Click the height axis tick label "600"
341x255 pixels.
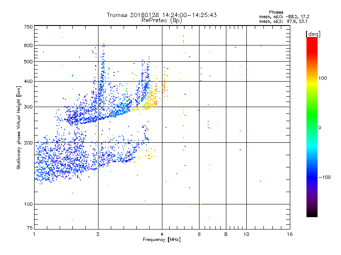tap(28, 45)
